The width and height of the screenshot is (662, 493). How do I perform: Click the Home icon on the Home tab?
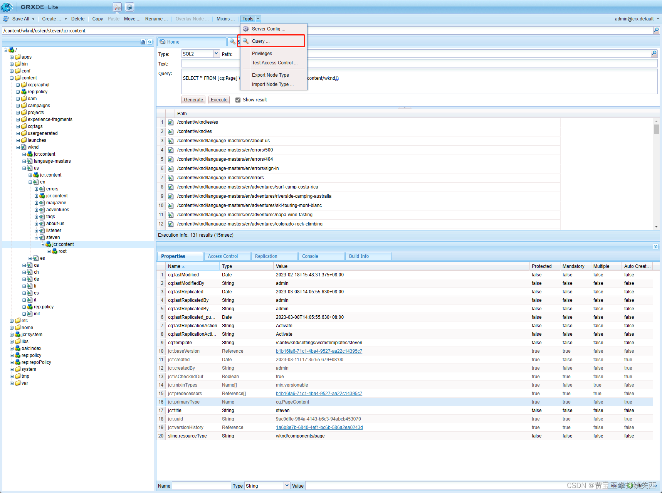tap(163, 42)
